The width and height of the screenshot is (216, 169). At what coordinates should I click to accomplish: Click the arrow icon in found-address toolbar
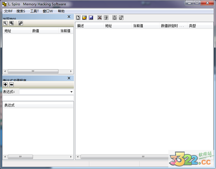pos(21,23)
